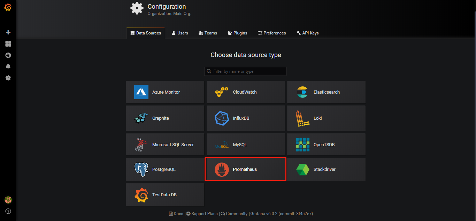Open the Community footer link
The width and height of the screenshot is (476, 221).
[234, 214]
